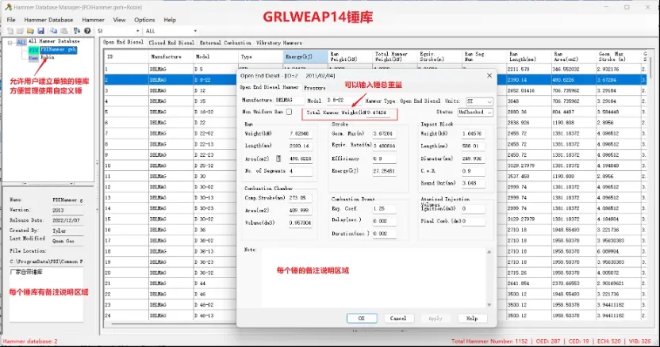Click the calculator icon beside Area(cm2)
660x347 pixels.
coord(278,158)
